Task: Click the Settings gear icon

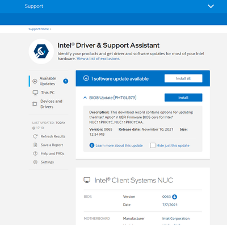Action: point(35,162)
